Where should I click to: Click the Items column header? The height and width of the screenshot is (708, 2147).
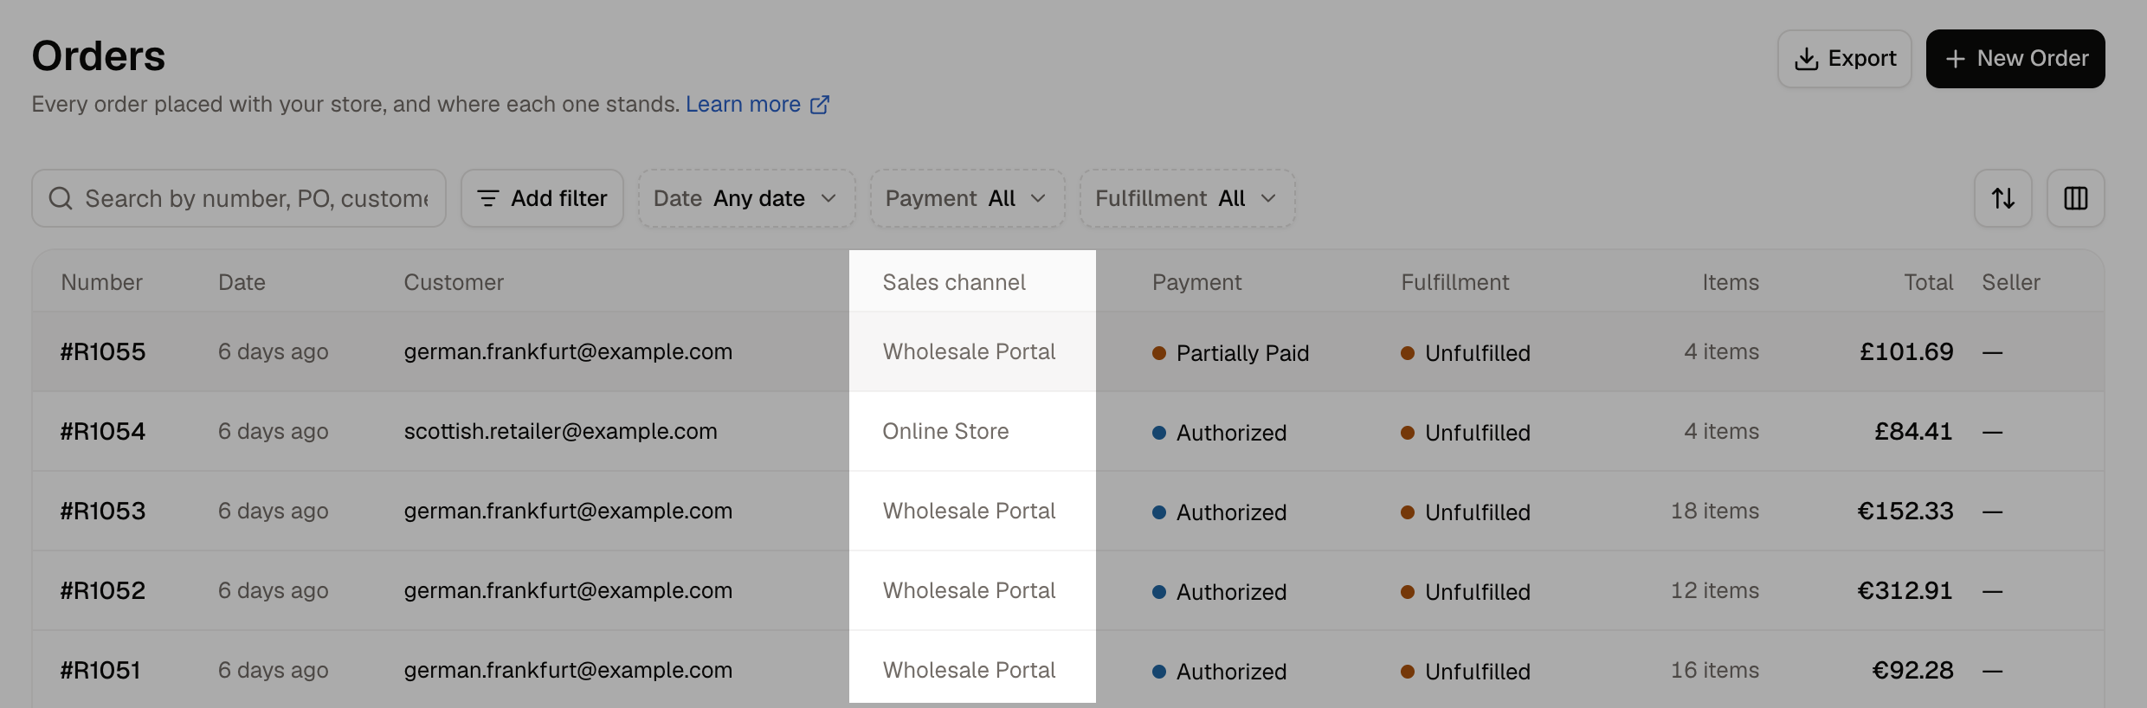pyautogui.click(x=1731, y=282)
